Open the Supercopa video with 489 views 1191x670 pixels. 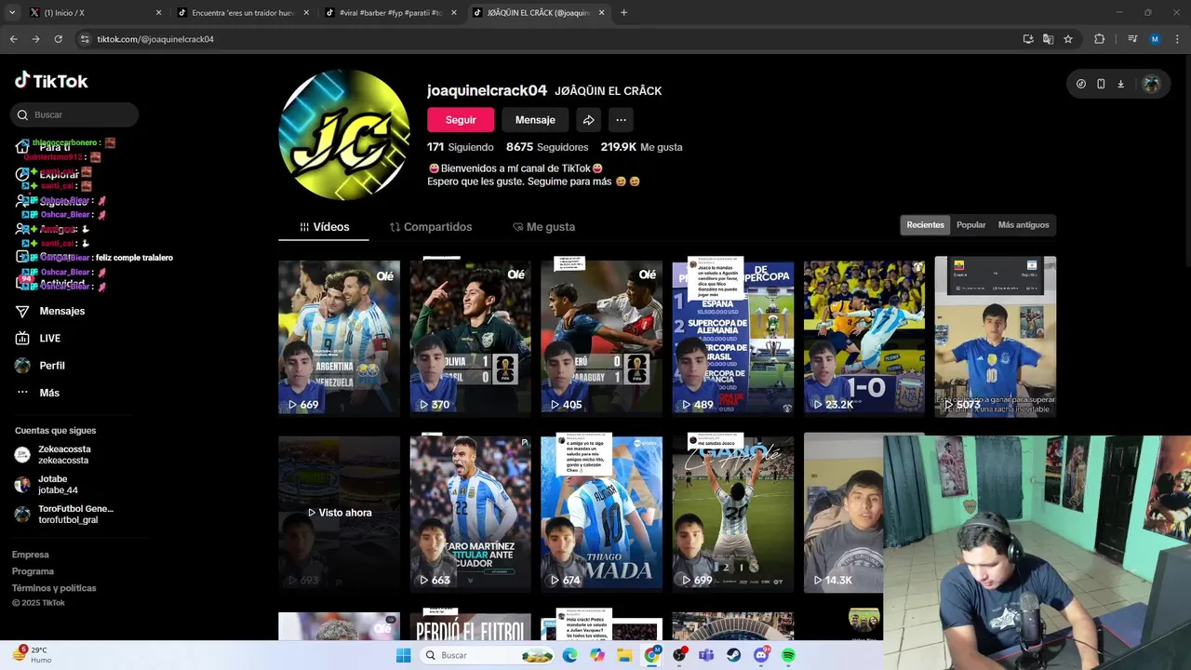click(733, 337)
